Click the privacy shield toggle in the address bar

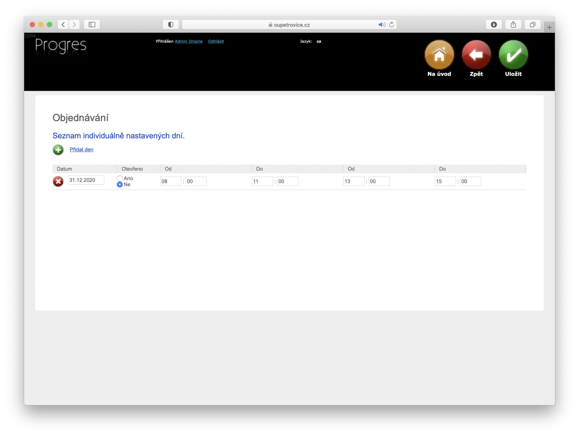point(170,24)
